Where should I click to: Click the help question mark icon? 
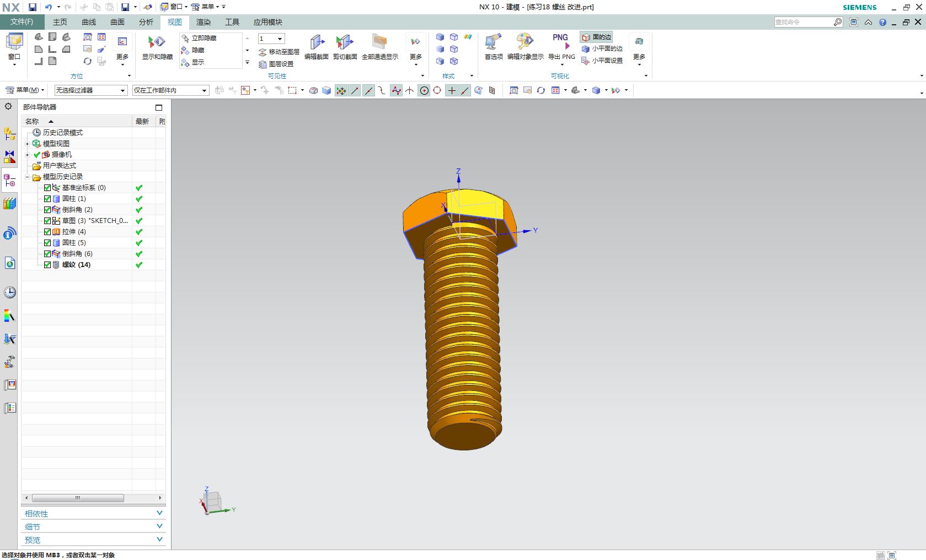tap(882, 22)
